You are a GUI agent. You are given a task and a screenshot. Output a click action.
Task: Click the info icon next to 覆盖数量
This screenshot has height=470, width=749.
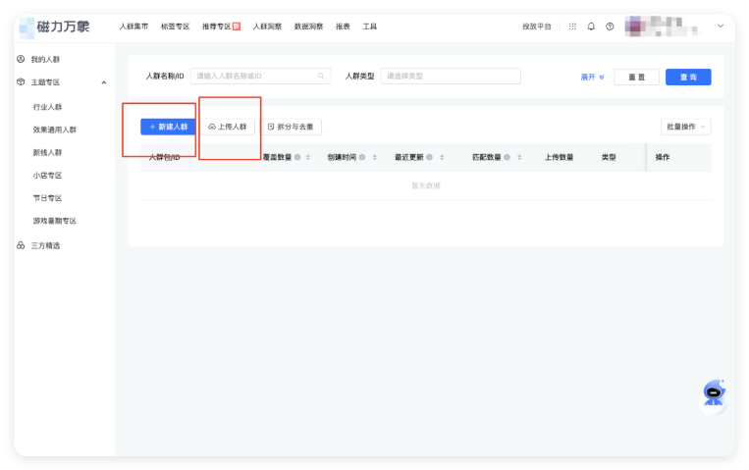[297, 157]
